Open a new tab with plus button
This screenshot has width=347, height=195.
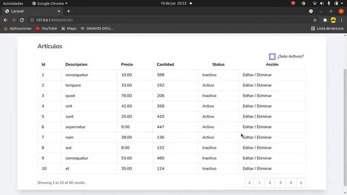69,11
